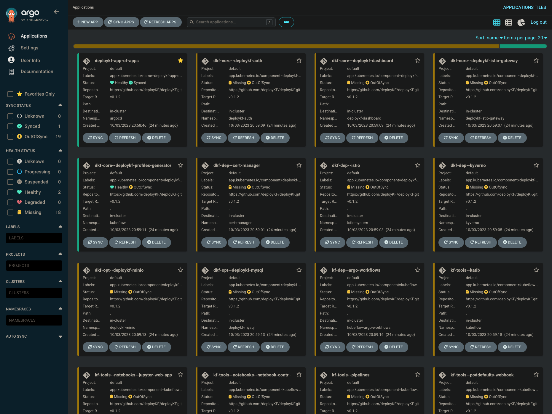
Task: Expand the AUTO SYNC filter section
Action: [x=60, y=336]
